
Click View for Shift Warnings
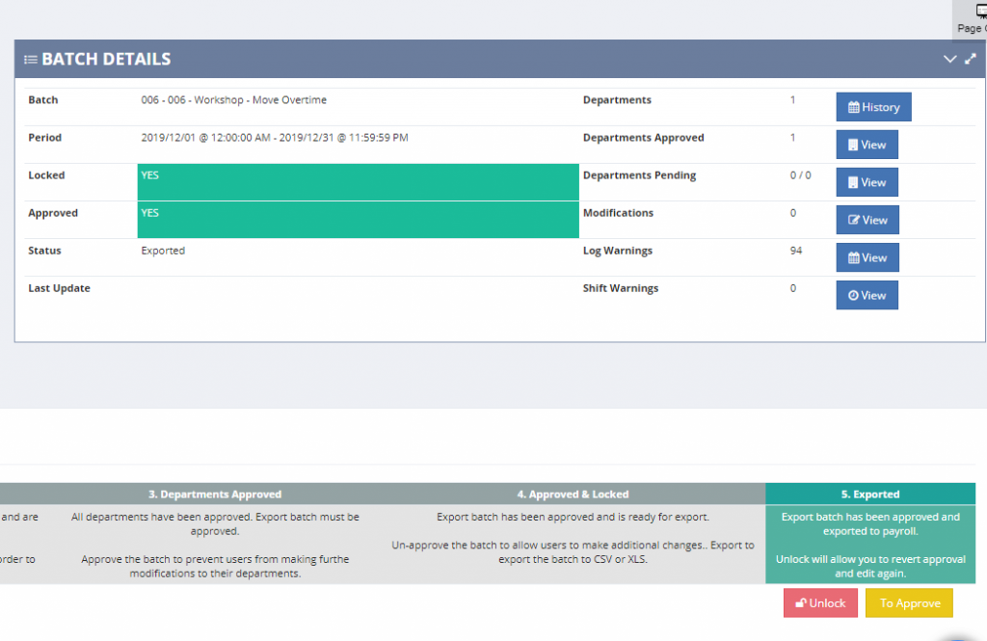(x=867, y=295)
